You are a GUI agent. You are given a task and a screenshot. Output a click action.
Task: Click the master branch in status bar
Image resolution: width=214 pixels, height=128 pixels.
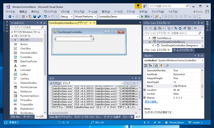tap(196, 122)
